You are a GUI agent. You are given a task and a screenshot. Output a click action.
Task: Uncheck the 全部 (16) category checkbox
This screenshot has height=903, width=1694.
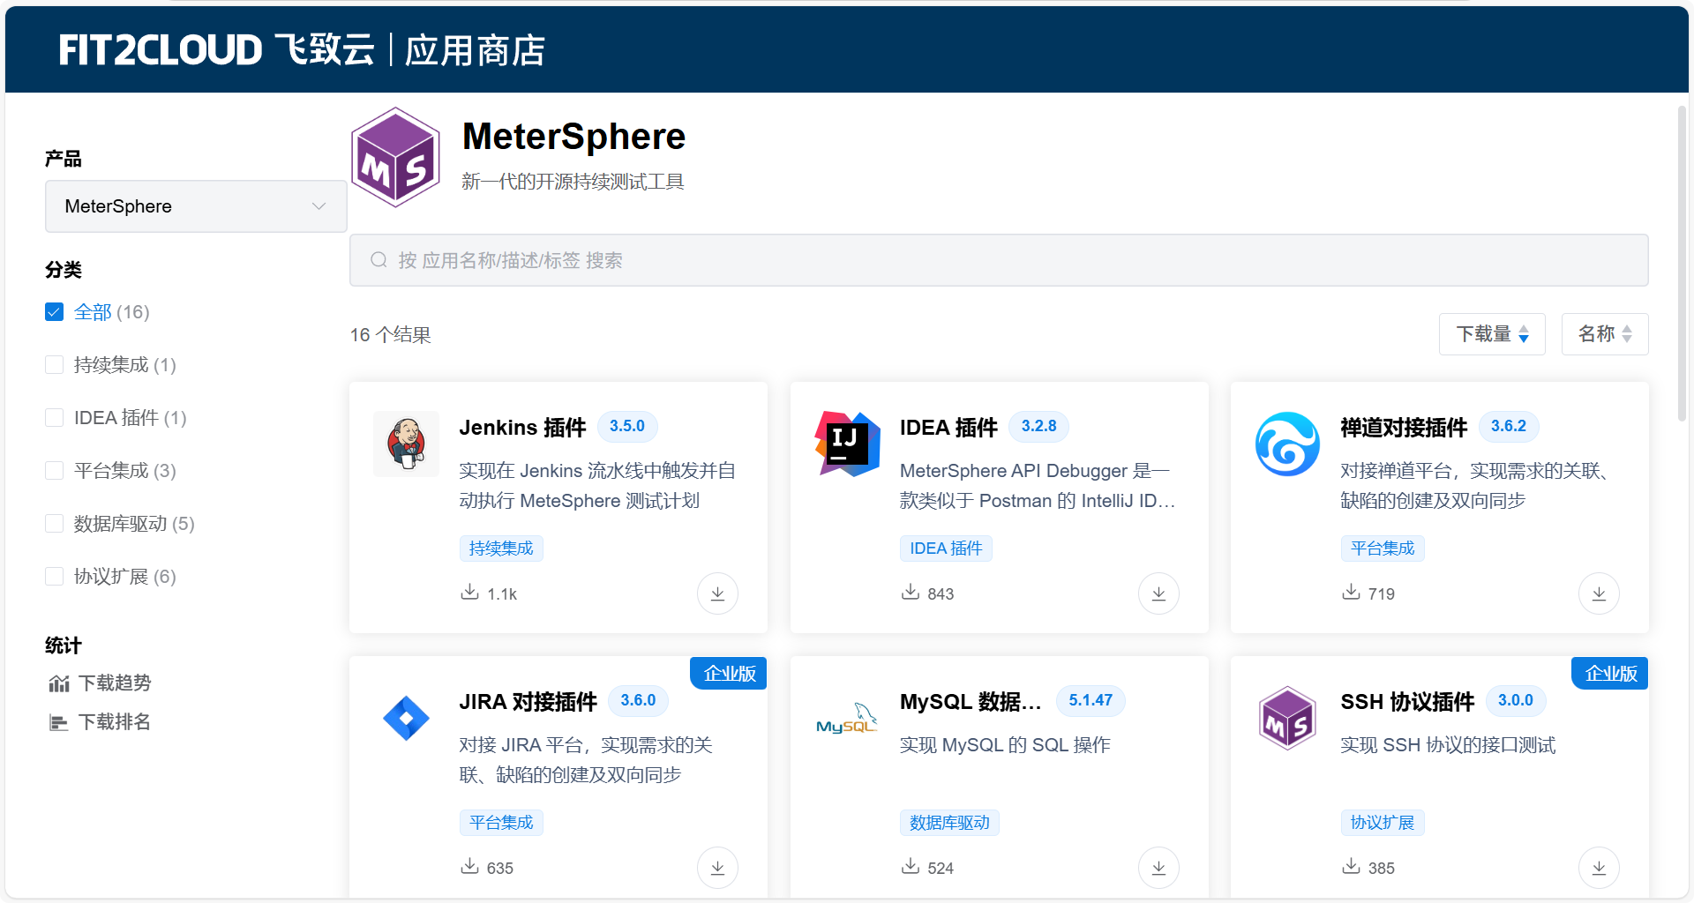(54, 312)
